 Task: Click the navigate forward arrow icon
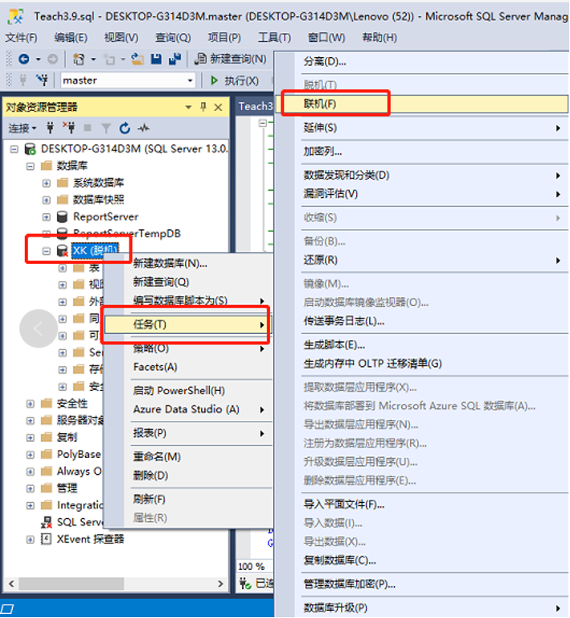click(53, 59)
